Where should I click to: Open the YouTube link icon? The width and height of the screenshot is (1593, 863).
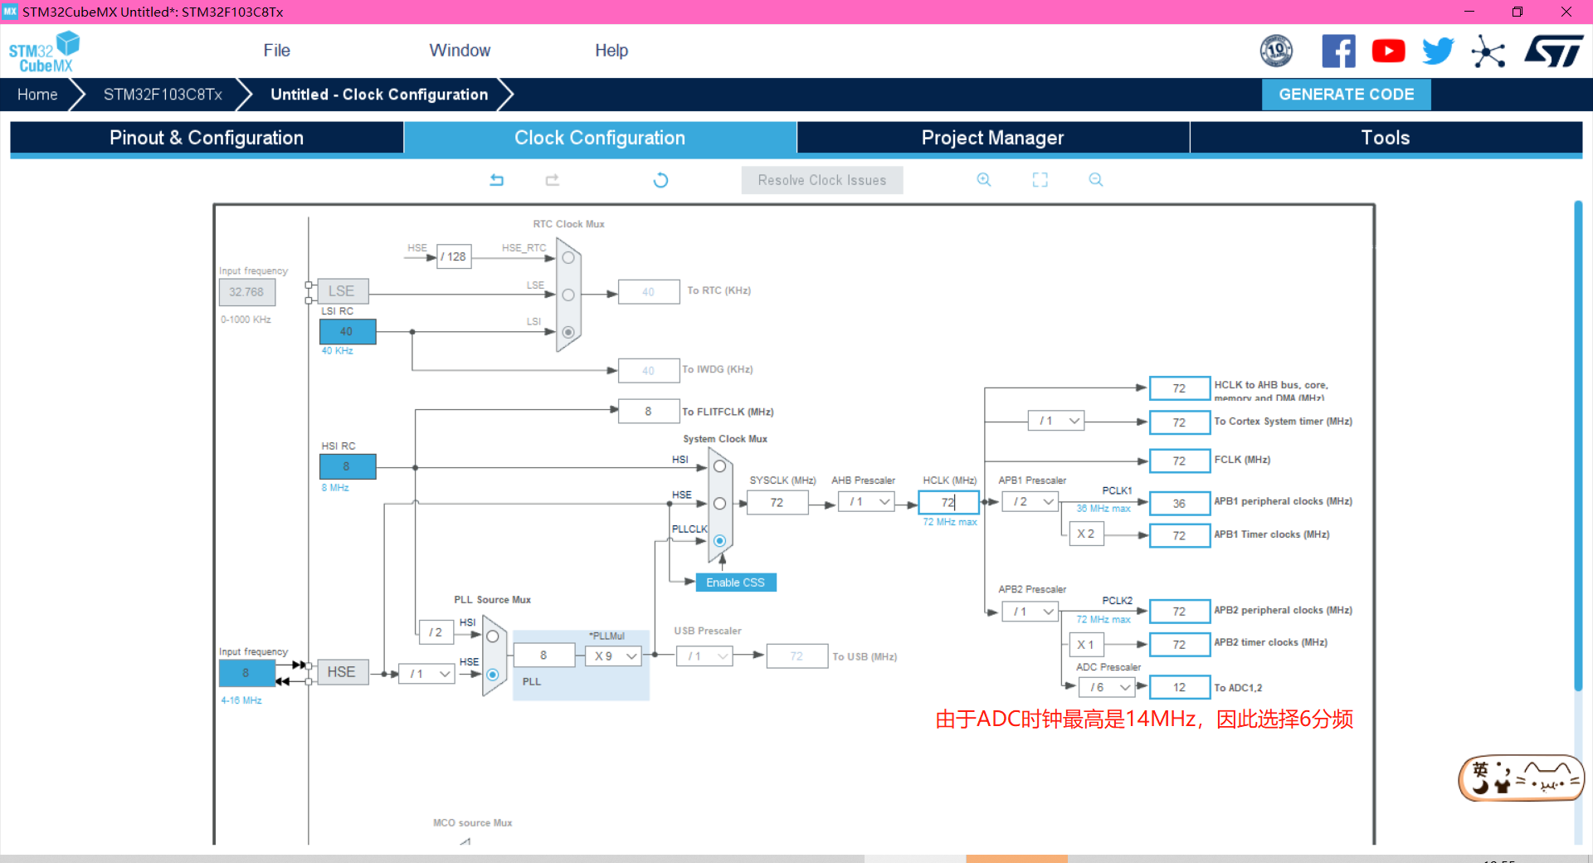pyautogui.click(x=1388, y=51)
